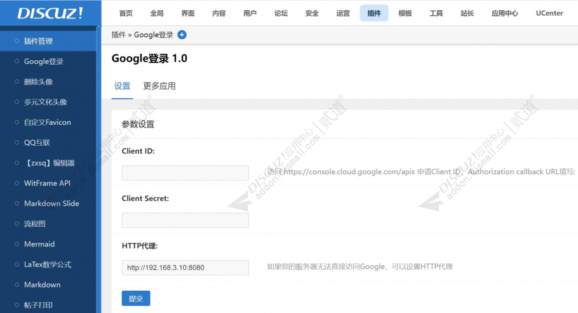Click the 参数设置 section title
The height and width of the screenshot is (313, 578).
coord(138,124)
